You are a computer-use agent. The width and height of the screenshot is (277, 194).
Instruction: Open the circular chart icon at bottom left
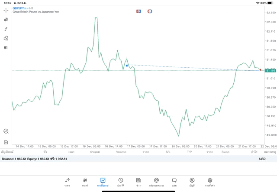coord(6,131)
